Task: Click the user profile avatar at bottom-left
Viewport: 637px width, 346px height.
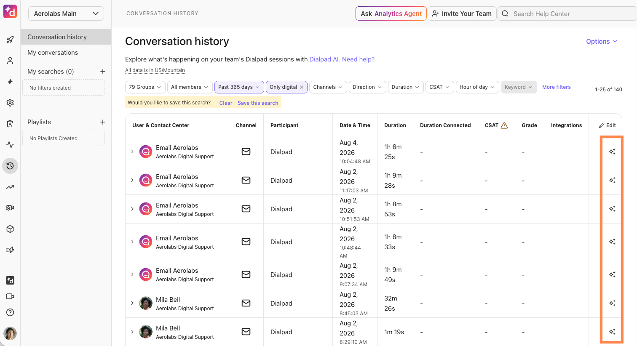Action: [10, 333]
